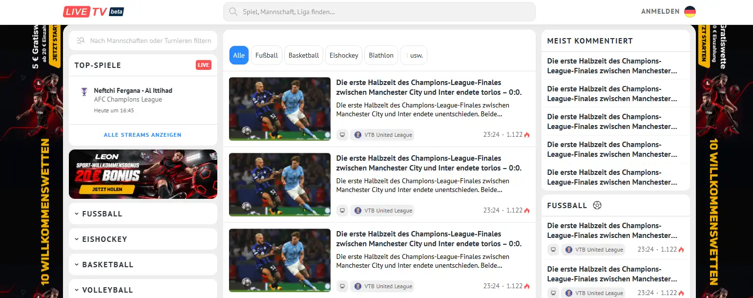The height and width of the screenshot is (298, 753).
Task: Click the 'MEIST KOMMENTIERT' heading
Action: [590, 41]
